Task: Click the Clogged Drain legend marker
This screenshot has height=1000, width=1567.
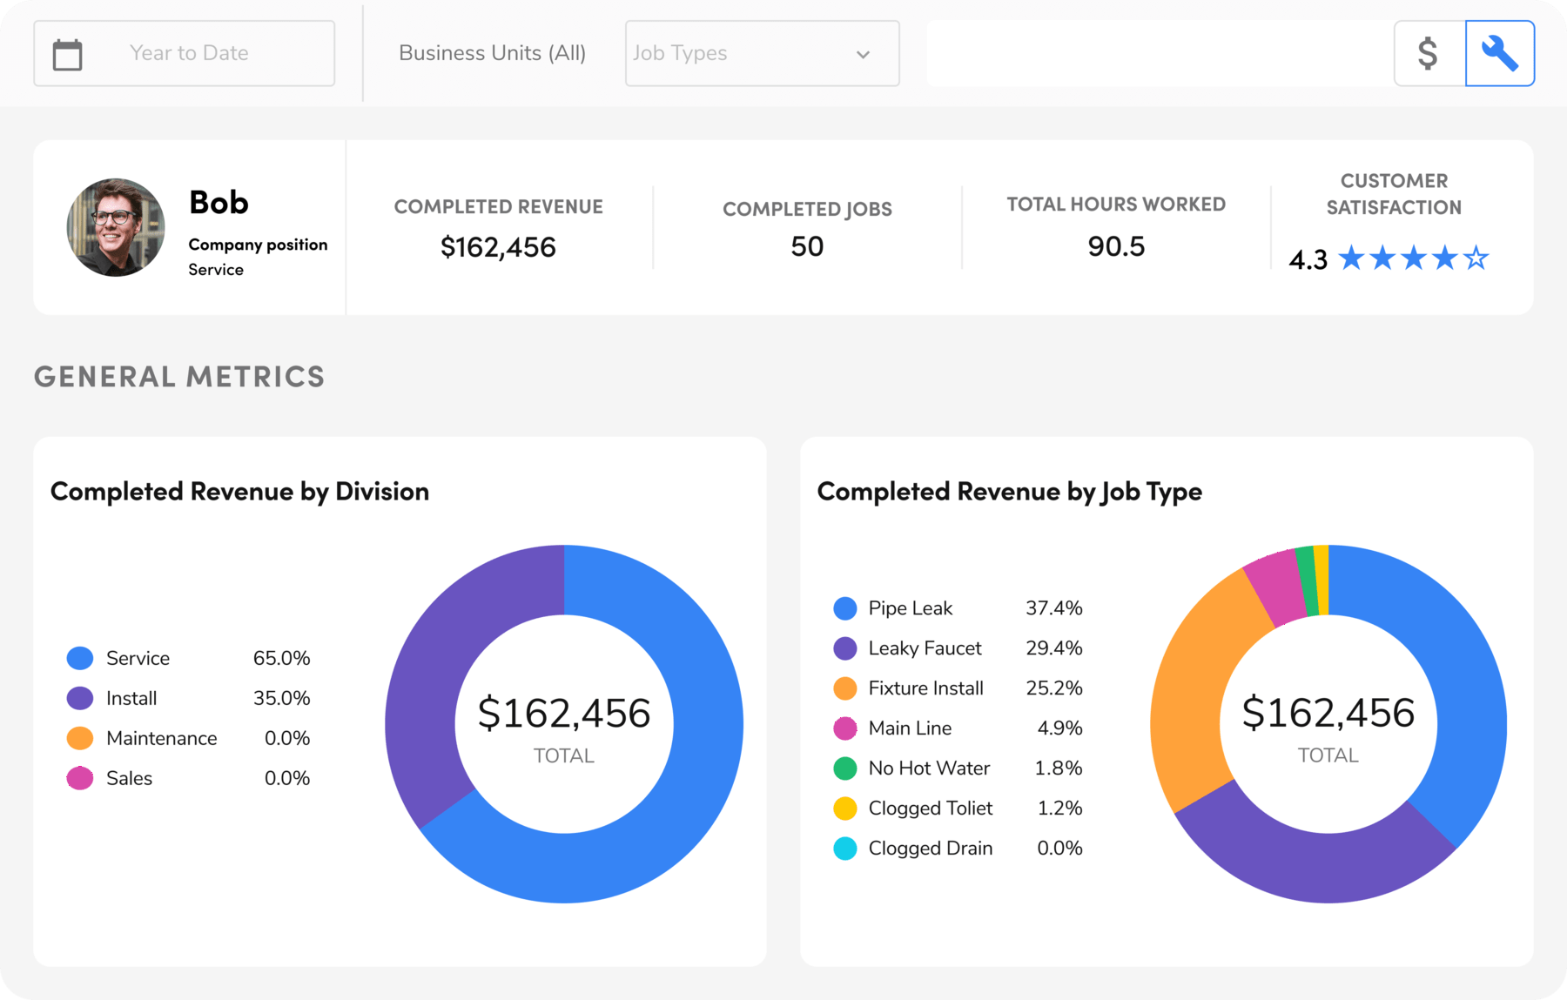Action: [x=844, y=848]
